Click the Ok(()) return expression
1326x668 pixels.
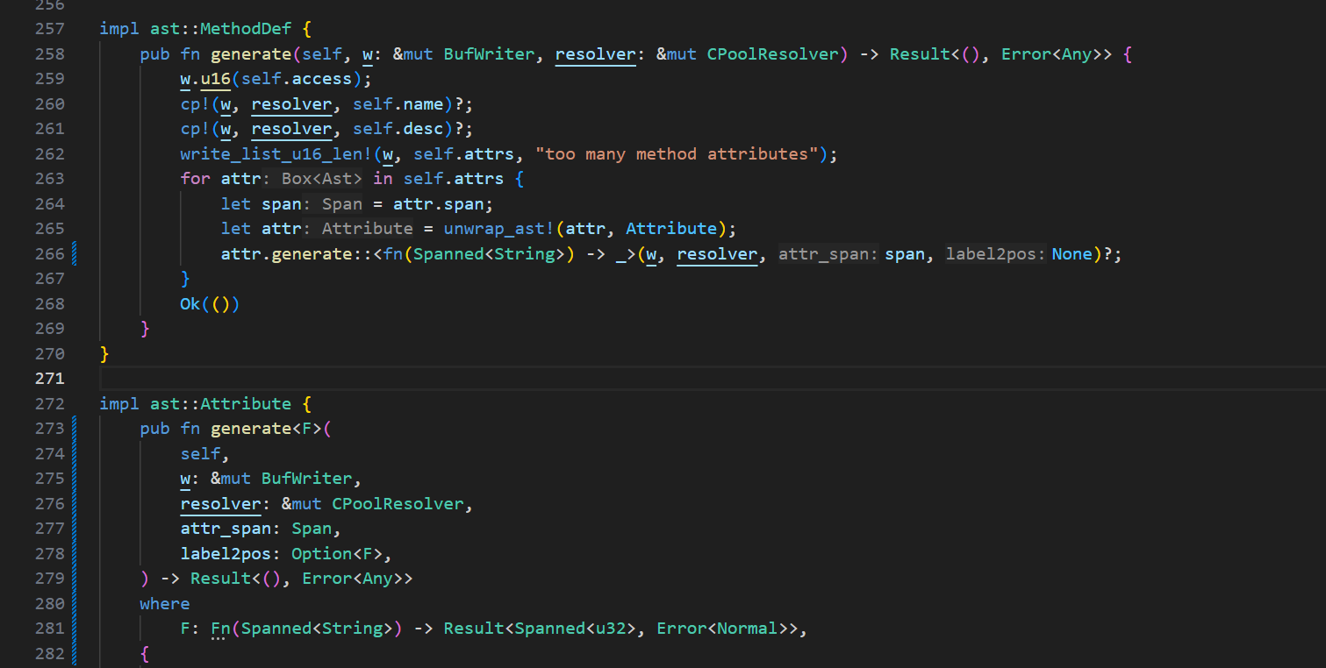[x=210, y=304]
